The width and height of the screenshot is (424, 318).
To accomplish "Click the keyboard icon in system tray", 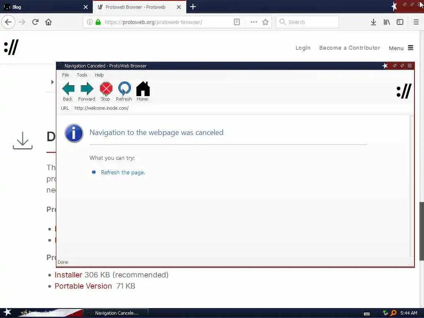I will (x=367, y=314).
